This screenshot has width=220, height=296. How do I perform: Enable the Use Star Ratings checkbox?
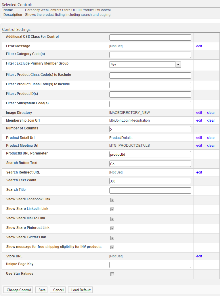tap(112, 274)
